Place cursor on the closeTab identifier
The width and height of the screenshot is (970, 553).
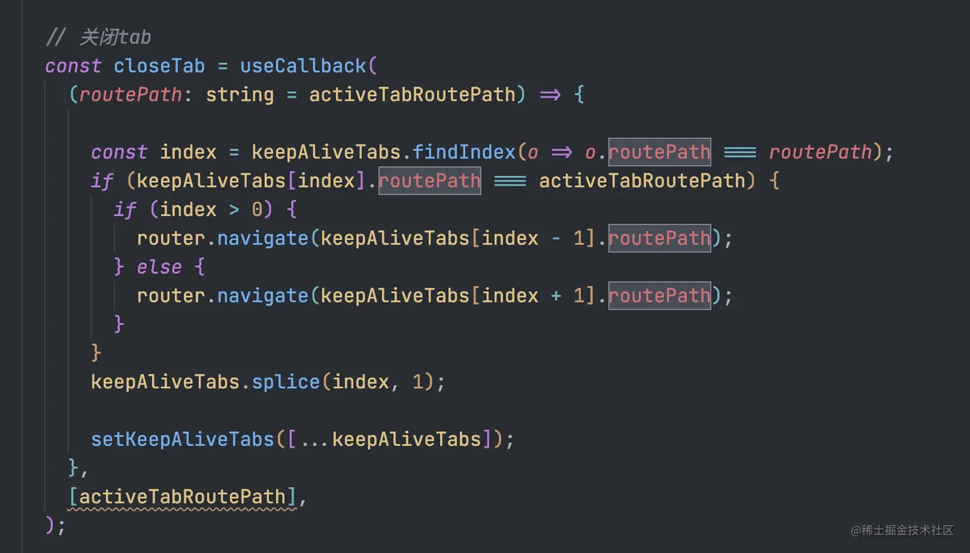click(159, 66)
